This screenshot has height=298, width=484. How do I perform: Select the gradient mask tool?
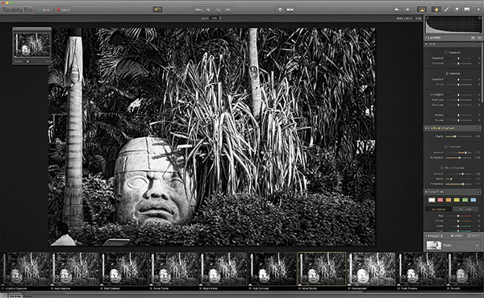click(x=467, y=10)
